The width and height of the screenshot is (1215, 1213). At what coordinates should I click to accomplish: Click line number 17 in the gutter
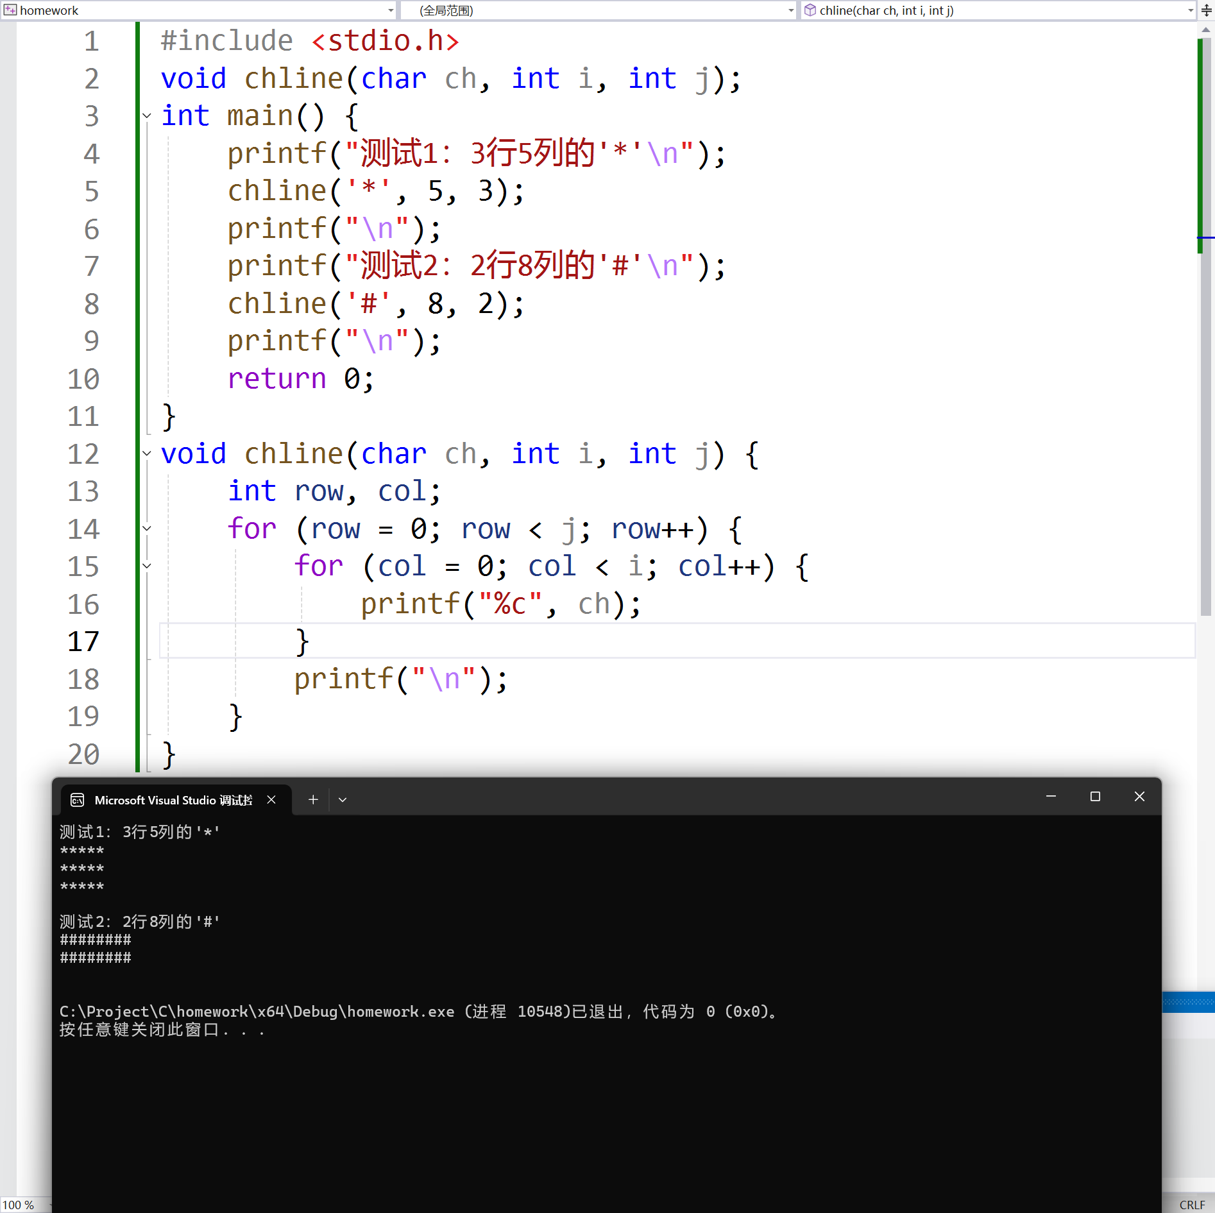tap(83, 641)
